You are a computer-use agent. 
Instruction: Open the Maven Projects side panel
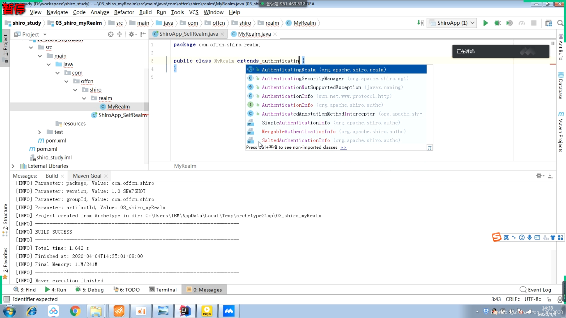tap(561, 132)
